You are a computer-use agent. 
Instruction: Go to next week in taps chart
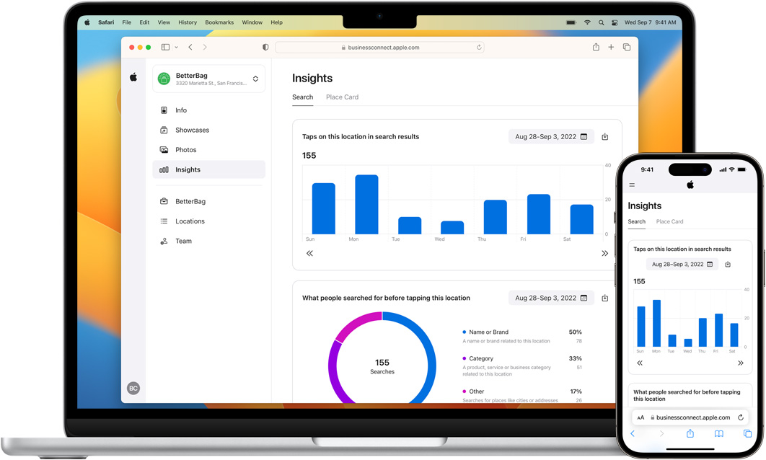click(x=604, y=254)
